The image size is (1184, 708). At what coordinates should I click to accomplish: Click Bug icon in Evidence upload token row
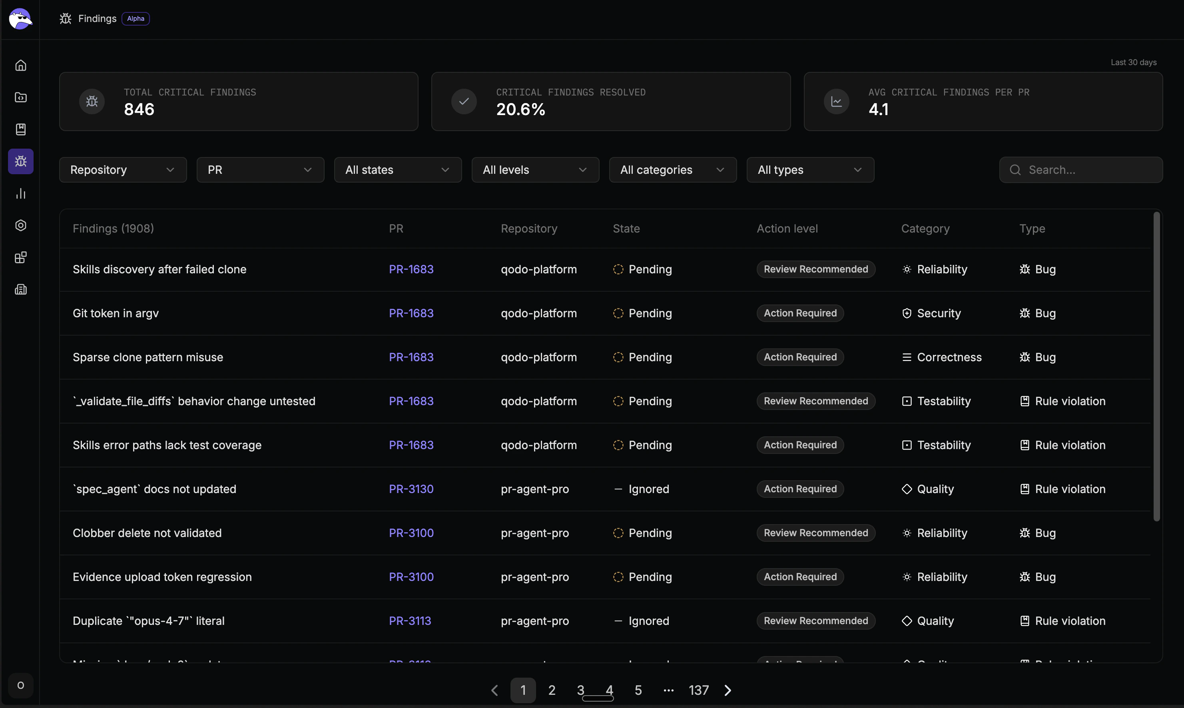(1025, 577)
